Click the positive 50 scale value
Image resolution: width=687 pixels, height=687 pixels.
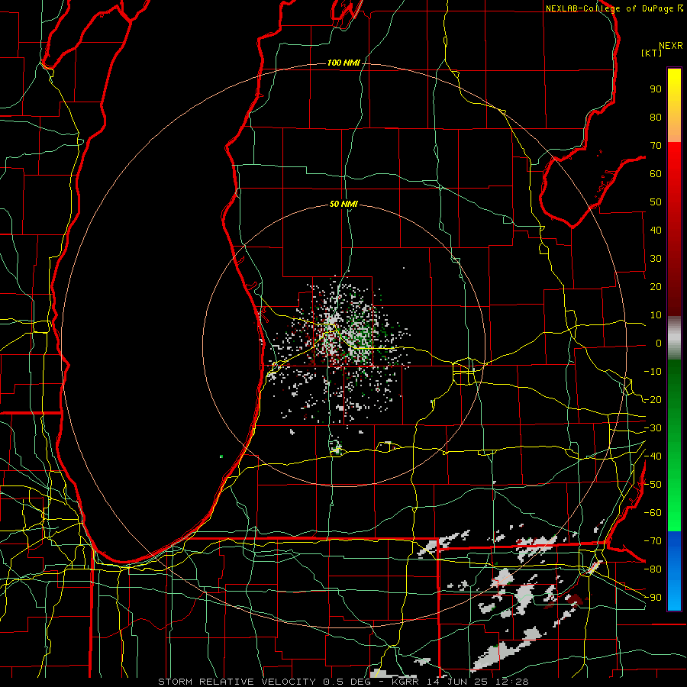tap(656, 202)
